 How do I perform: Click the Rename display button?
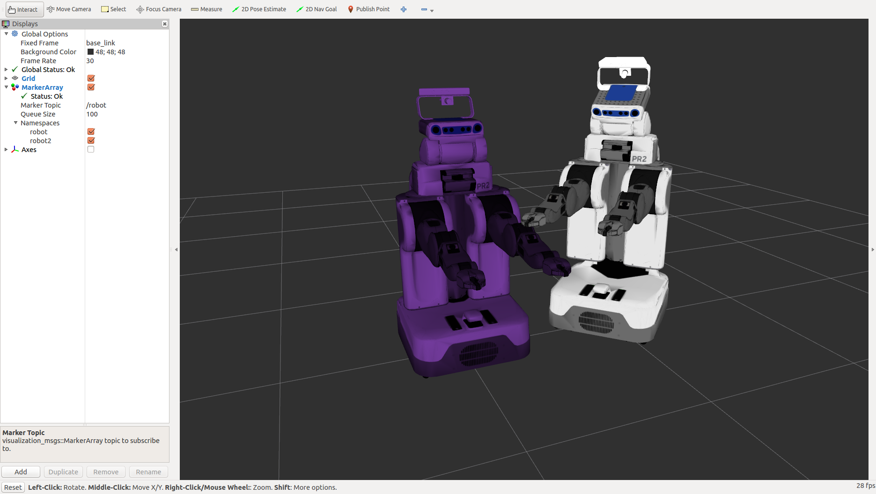[148, 472]
